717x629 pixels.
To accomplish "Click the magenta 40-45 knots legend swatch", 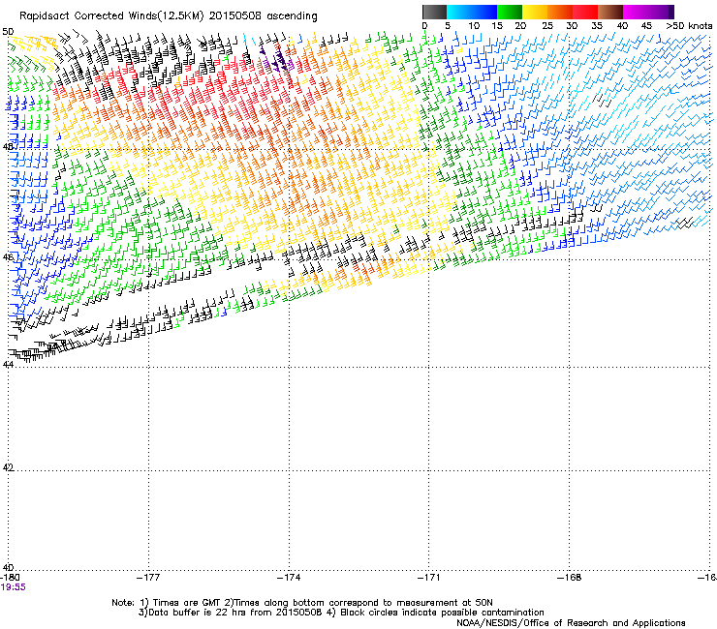I will (x=636, y=12).
